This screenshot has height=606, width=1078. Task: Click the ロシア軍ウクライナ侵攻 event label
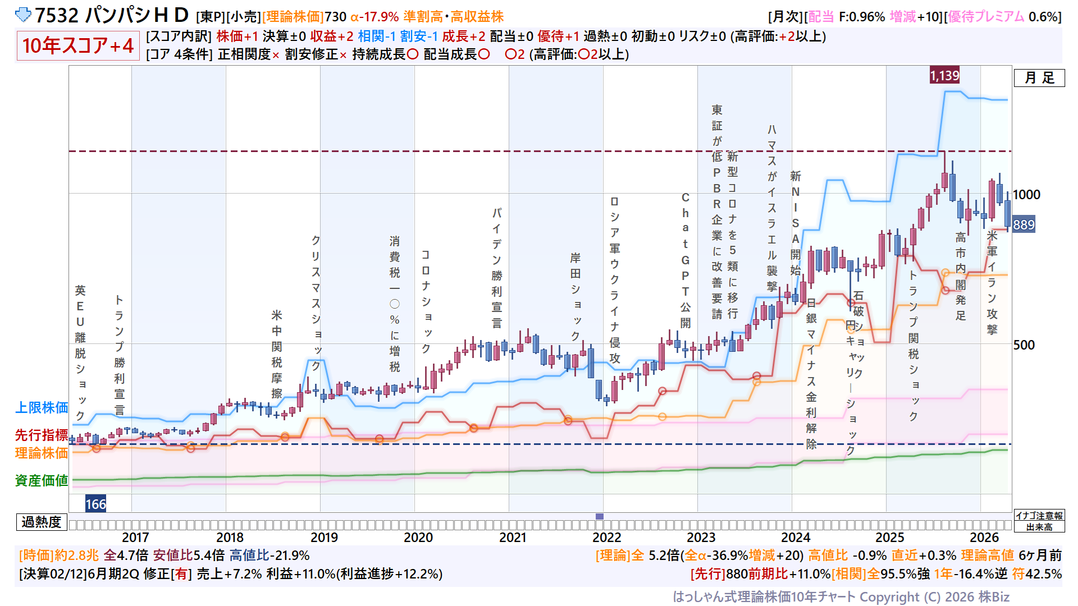point(614,280)
